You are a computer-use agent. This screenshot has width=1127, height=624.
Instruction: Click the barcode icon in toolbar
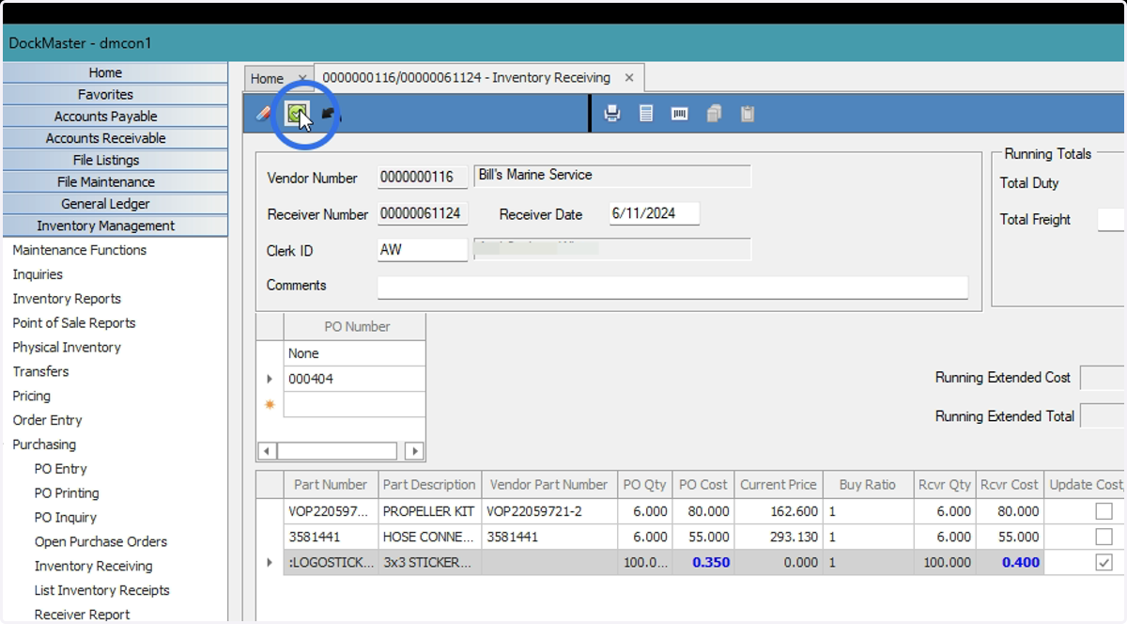[x=680, y=114]
